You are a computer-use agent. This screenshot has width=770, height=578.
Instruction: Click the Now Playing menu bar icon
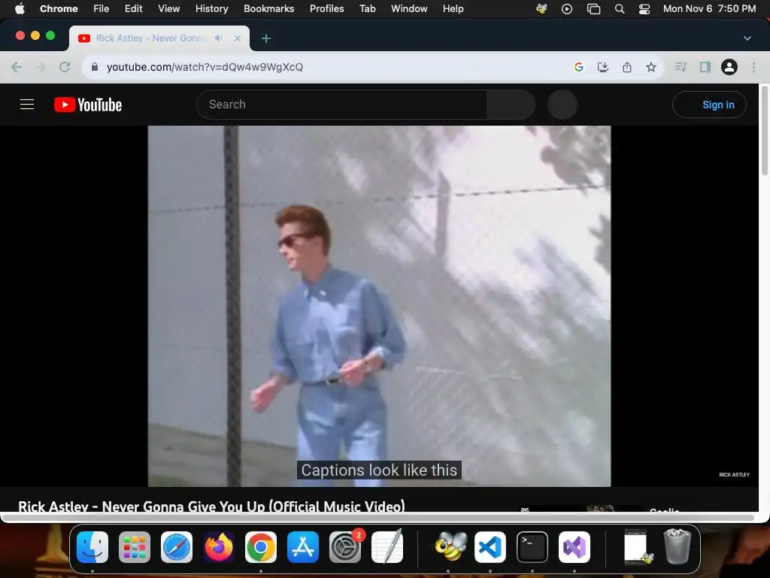[x=567, y=9]
